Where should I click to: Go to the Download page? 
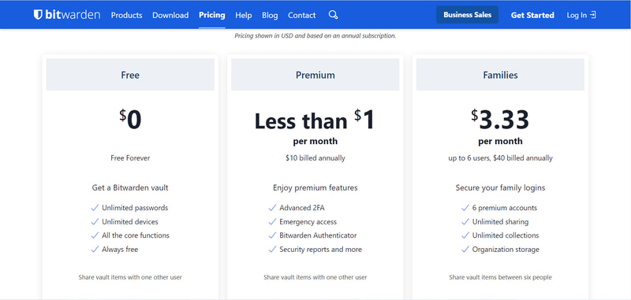[170, 15]
